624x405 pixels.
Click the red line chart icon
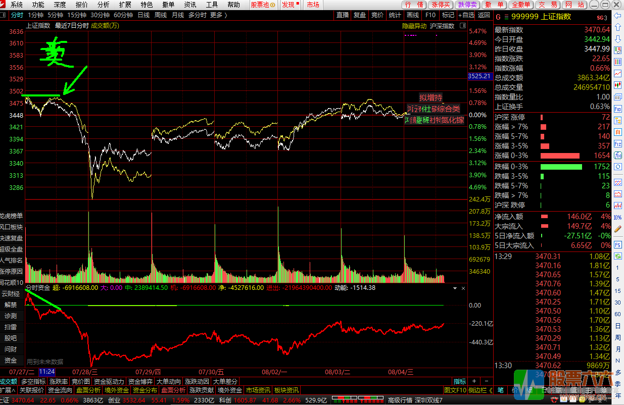tap(617, 73)
